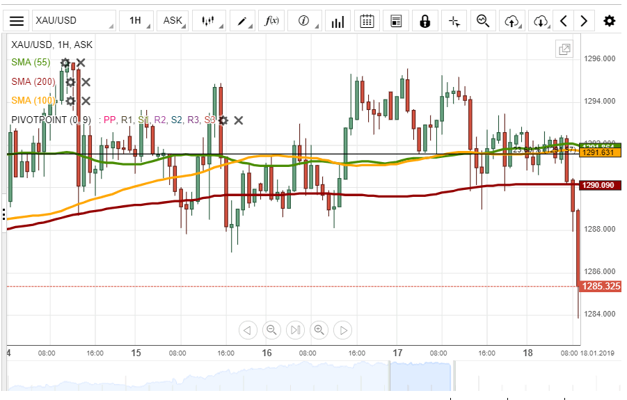The image size is (627, 400).
Task: Click the three-dot left panel handle
Action: point(3,214)
